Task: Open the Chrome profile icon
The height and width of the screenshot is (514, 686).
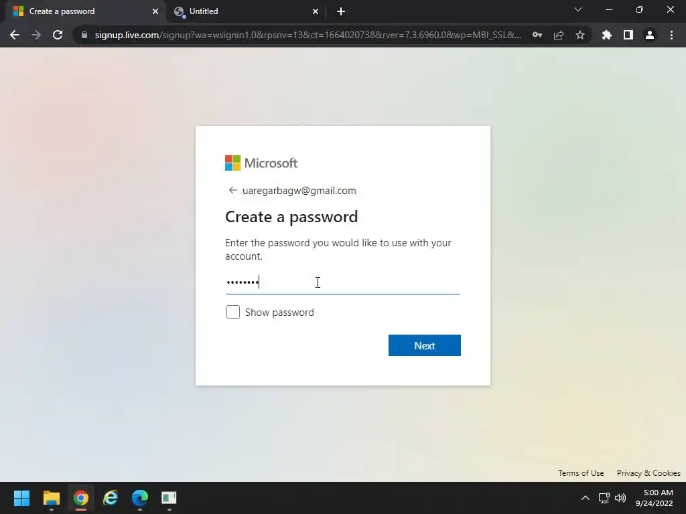Action: tap(650, 35)
